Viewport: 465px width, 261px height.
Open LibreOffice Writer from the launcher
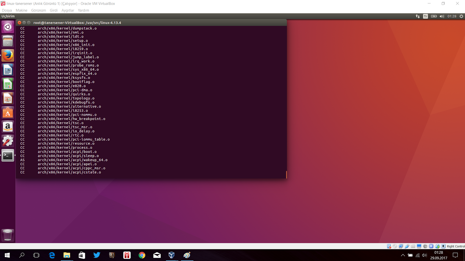tap(8, 70)
